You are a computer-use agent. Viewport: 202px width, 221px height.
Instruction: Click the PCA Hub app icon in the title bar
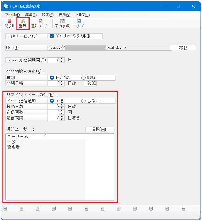(6, 6)
